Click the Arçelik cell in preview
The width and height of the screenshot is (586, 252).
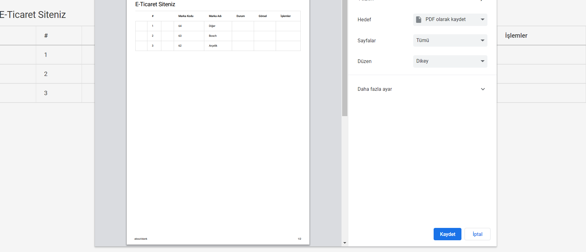213,46
